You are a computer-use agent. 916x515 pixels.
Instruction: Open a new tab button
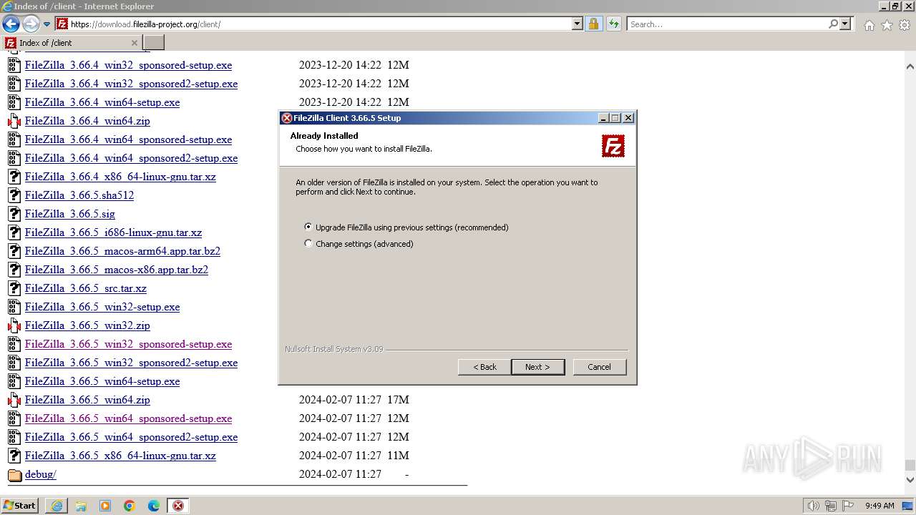[x=154, y=43]
